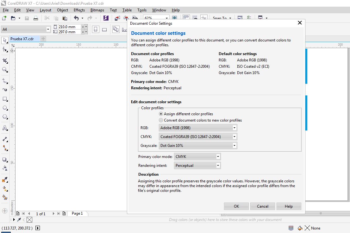Select the Crop tool

coord(5,60)
